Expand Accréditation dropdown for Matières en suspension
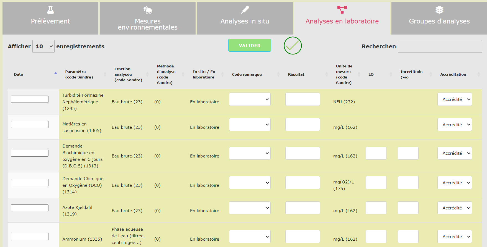 pos(455,125)
